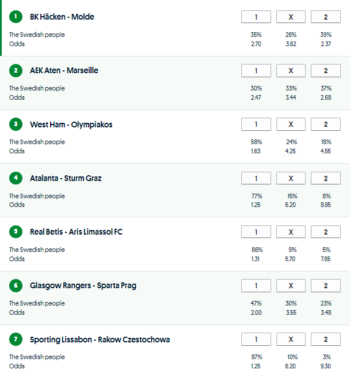The image size is (350, 377).
Task: Pick 1 for West Ham - Olympiakos
Action: (256, 125)
